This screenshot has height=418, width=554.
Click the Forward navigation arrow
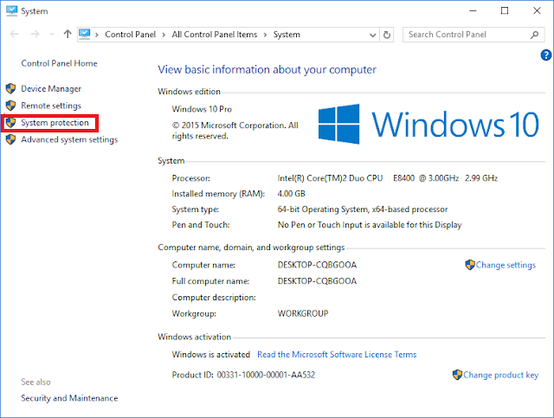[x=35, y=35]
